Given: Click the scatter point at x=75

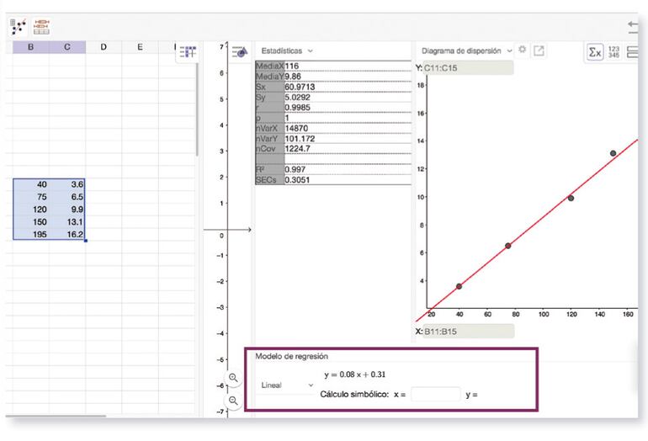Looking at the screenshot, I should tap(508, 246).
